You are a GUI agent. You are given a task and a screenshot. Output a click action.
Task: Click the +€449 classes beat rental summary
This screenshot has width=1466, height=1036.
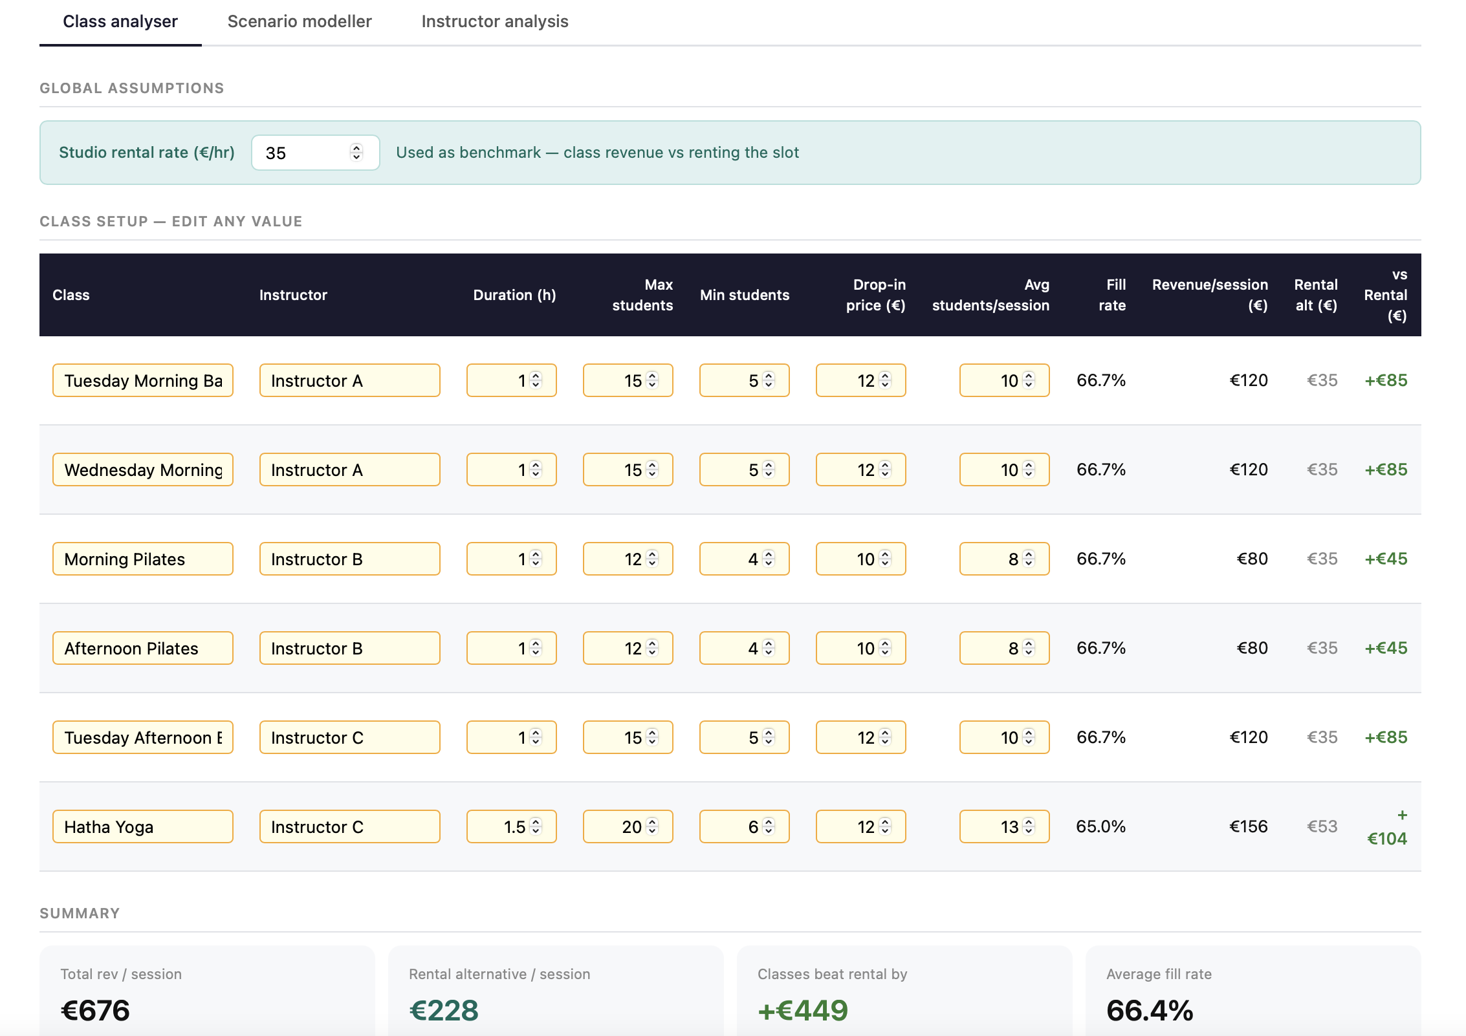pos(803,1010)
